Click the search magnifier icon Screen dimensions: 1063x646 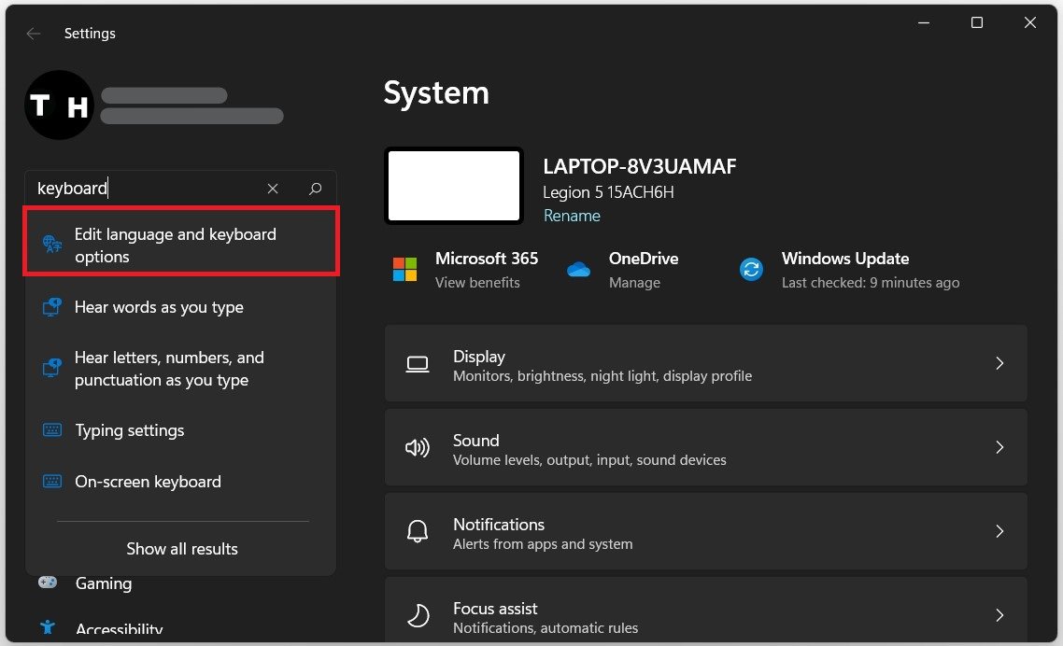coord(316,189)
